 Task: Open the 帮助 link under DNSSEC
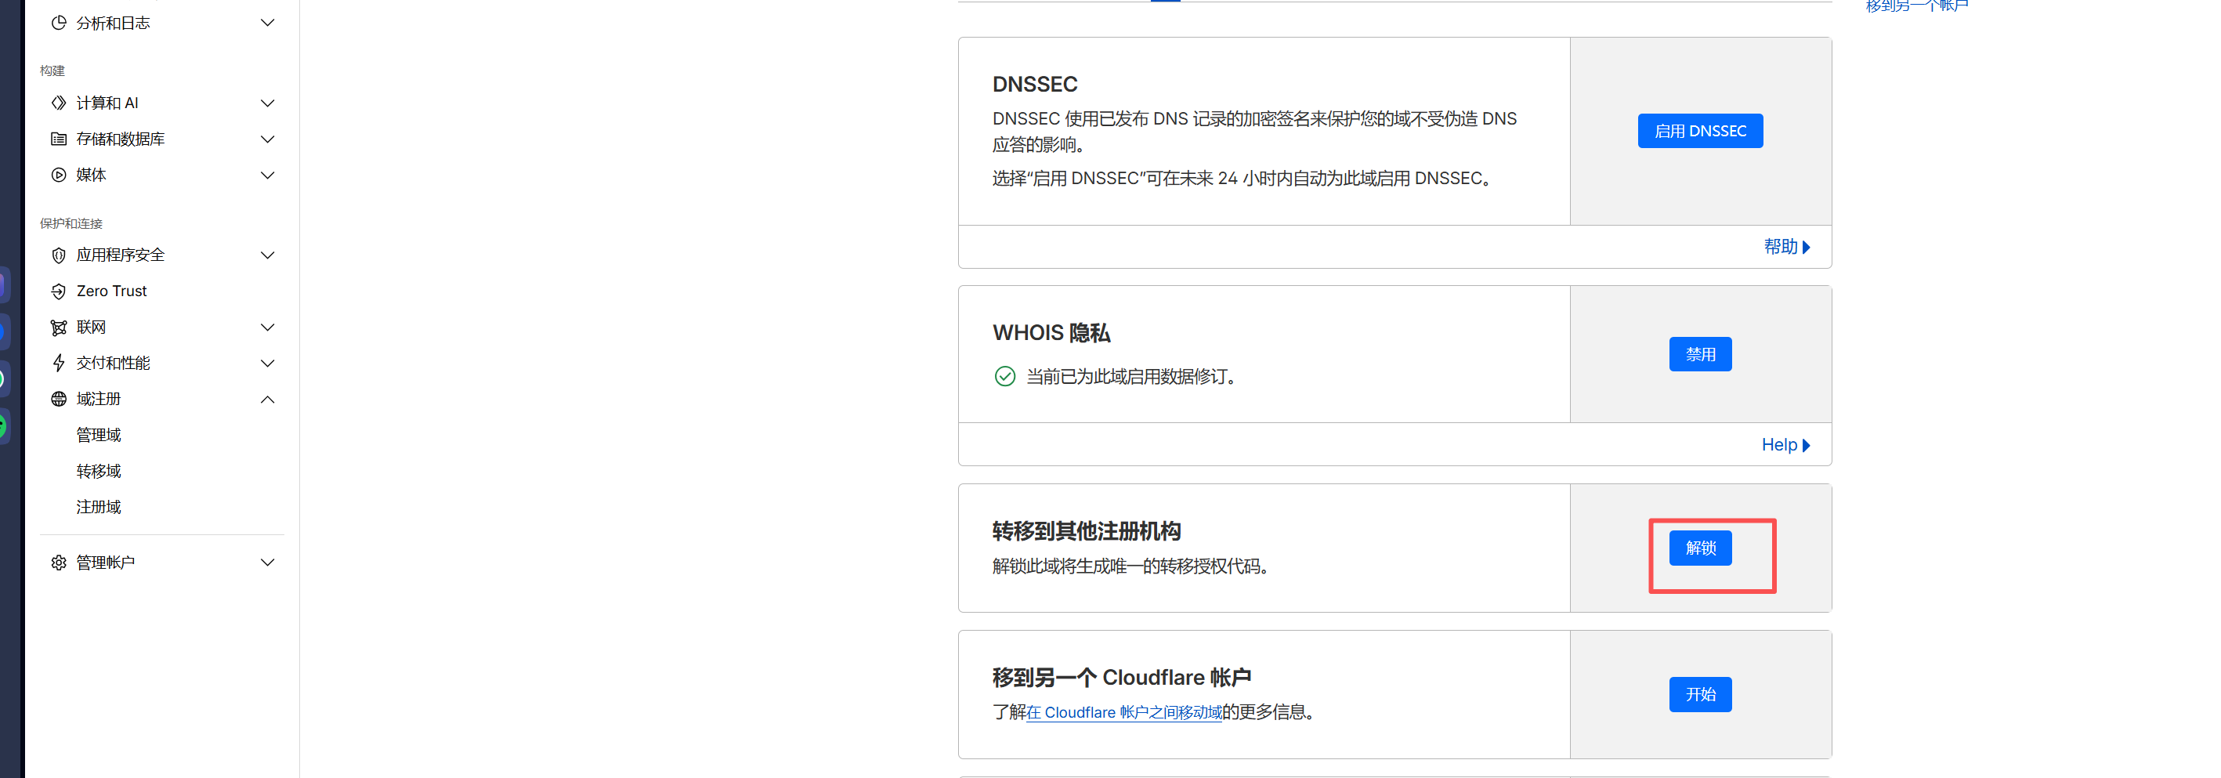pyautogui.click(x=1786, y=247)
